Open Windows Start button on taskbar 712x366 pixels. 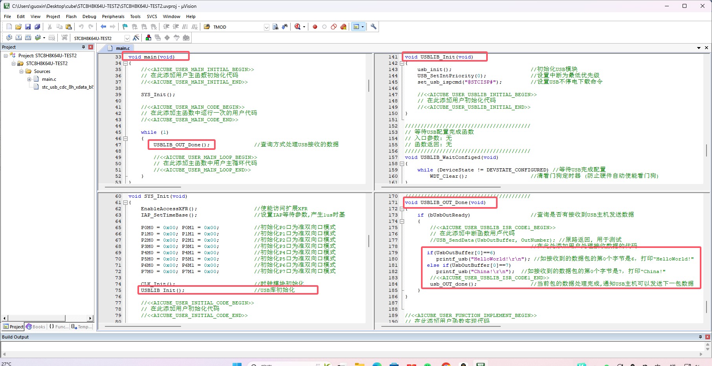[x=237, y=364]
